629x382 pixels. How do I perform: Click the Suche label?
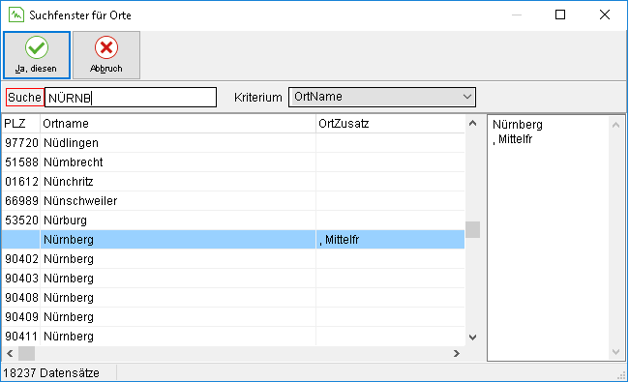[x=24, y=98]
